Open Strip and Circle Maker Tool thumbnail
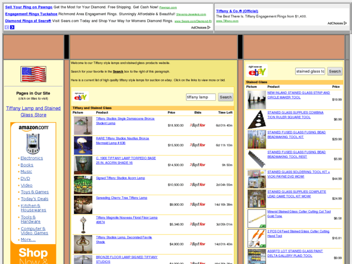352x264 pixels. (x=257, y=100)
